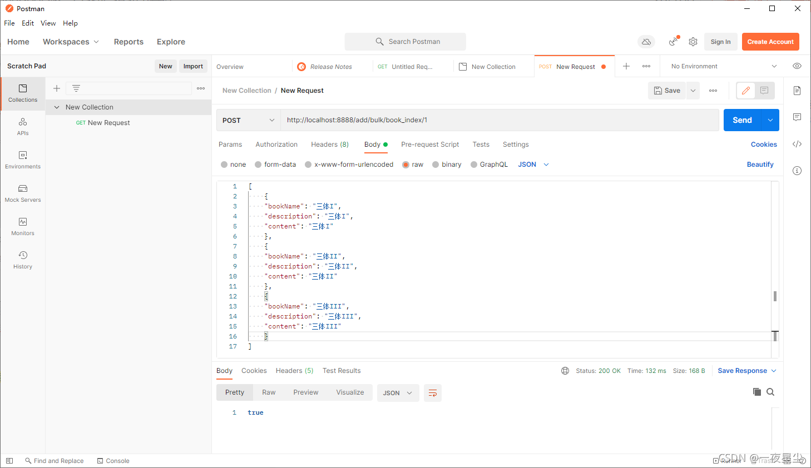Collapse the New Collection tree node
Viewport: 811px width, 468px height.
coord(57,107)
